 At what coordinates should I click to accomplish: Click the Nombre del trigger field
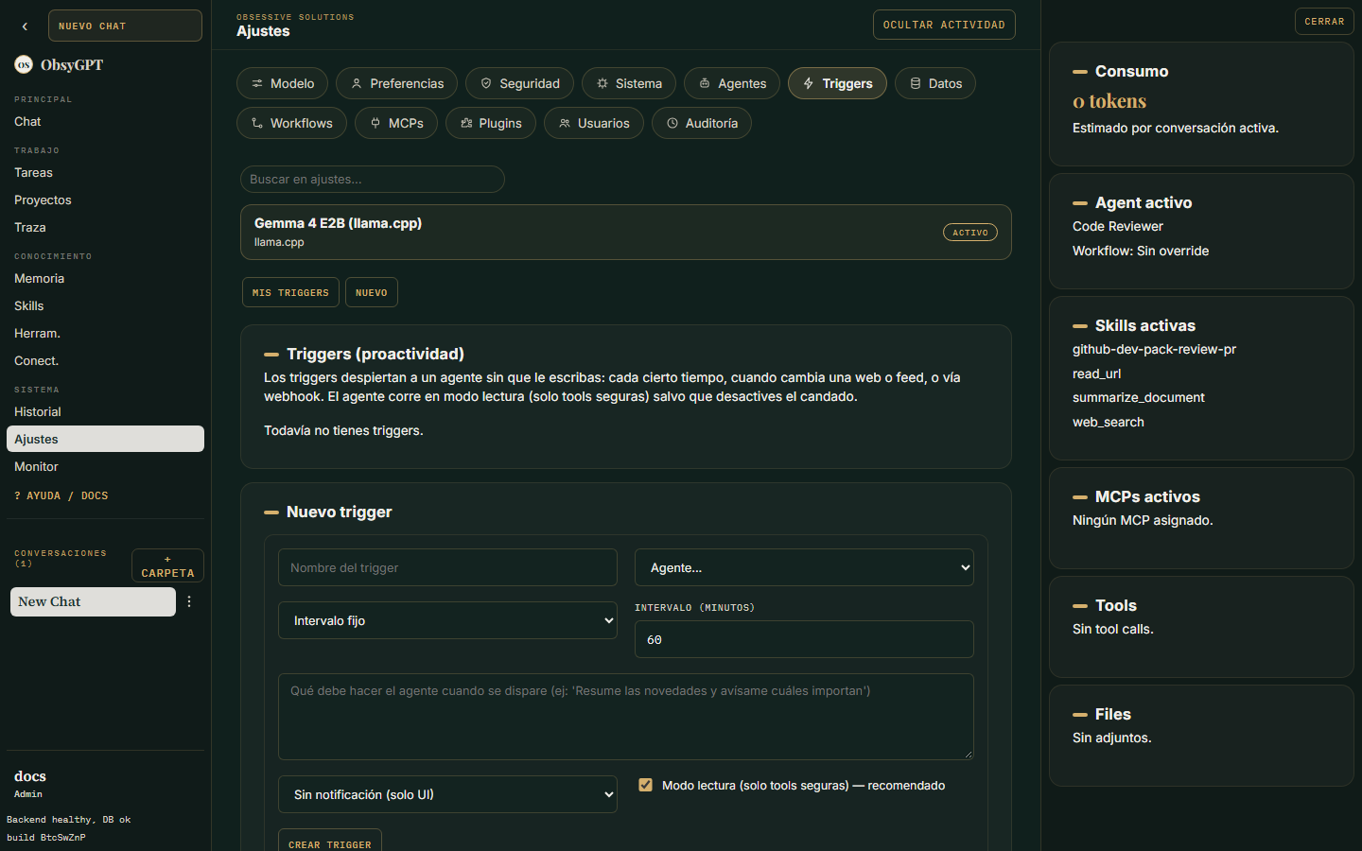[x=447, y=567]
